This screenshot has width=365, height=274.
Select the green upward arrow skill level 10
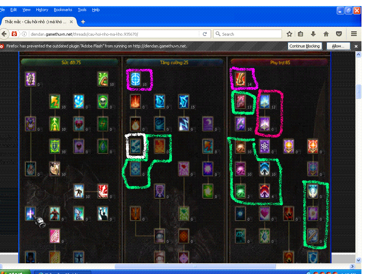pos(55,124)
